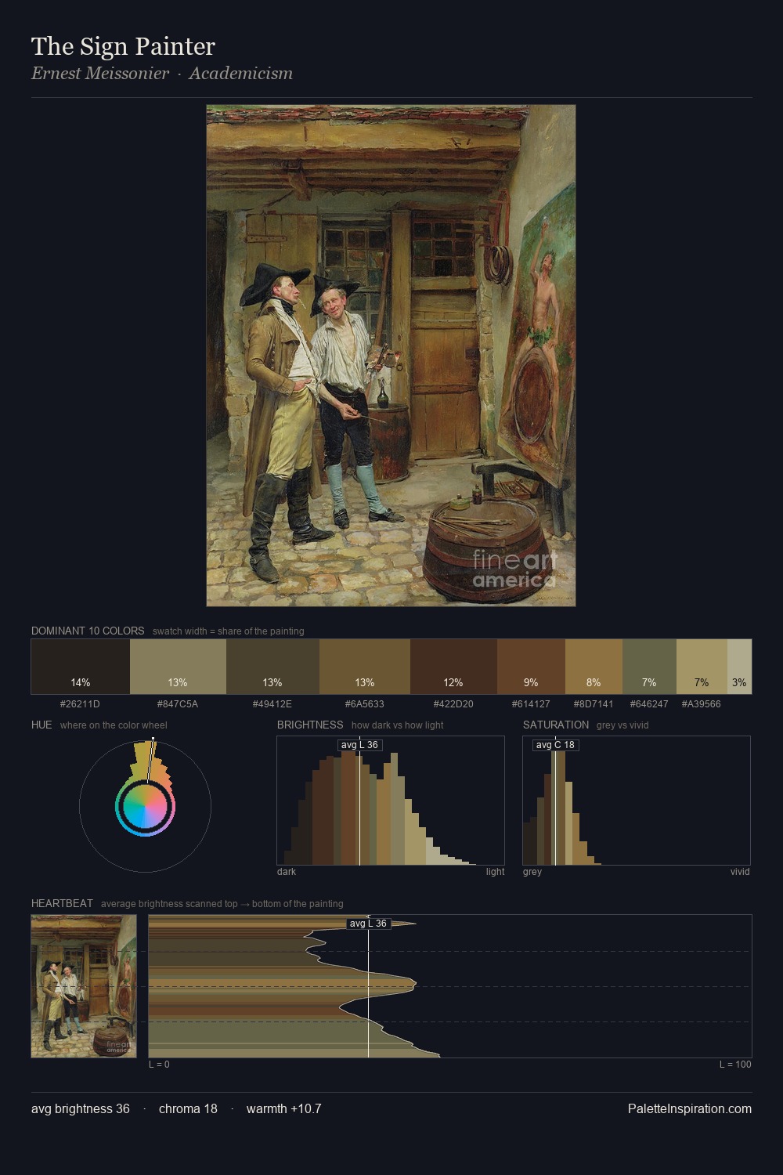Click 'swatch width = share of the painting' caption

click(229, 631)
